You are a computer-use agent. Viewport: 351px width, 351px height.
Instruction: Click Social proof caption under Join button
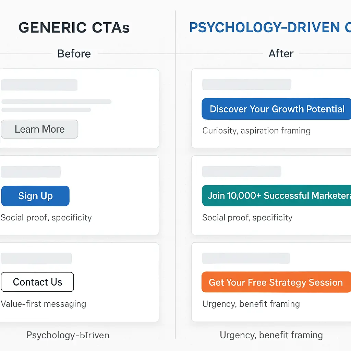click(x=247, y=218)
